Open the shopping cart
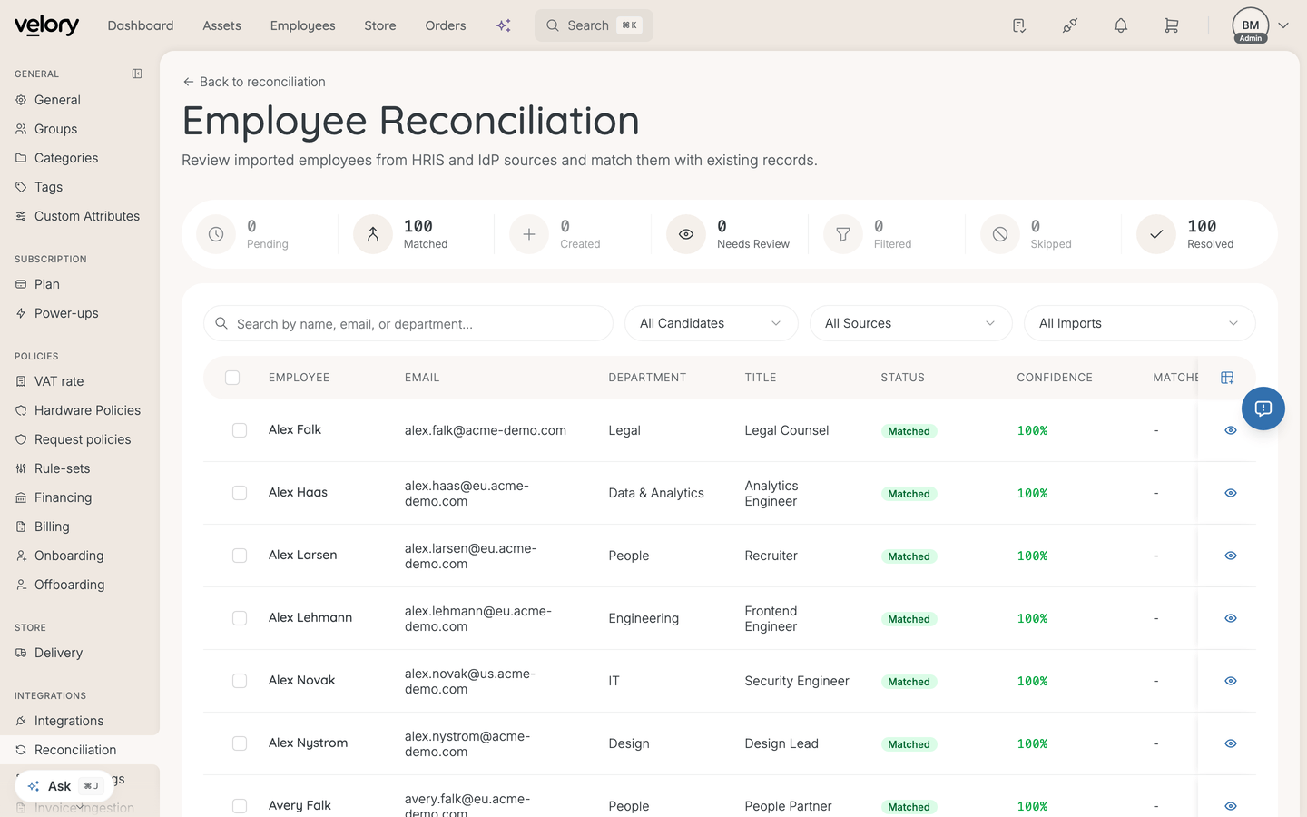 pos(1172,25)
